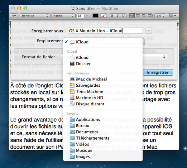Open the list bullets style dropdown

[172, 16]
